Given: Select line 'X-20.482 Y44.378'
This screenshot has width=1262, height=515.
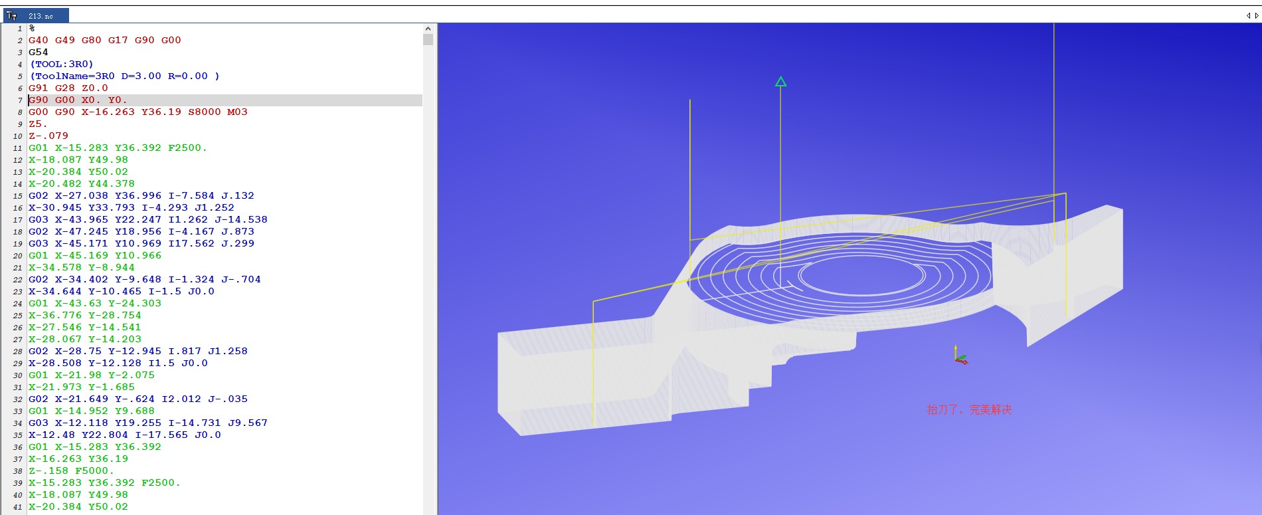Looking at the screenshot, I should coord(82,183).
